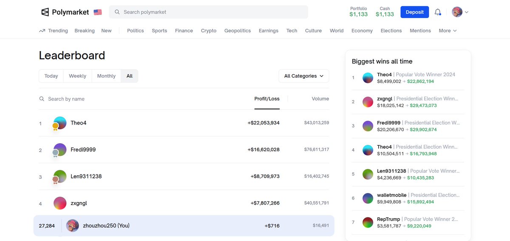Click the US flag icon
Image resolution: width=510 pixels, height=241 pixels.
coord(98,12)
